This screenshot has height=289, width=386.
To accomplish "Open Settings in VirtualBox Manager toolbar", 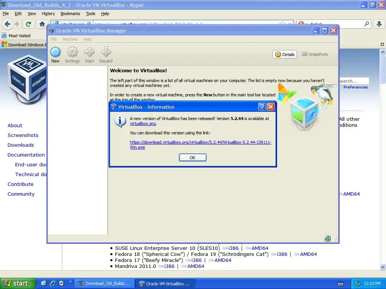I will click(x=72, y=55).
